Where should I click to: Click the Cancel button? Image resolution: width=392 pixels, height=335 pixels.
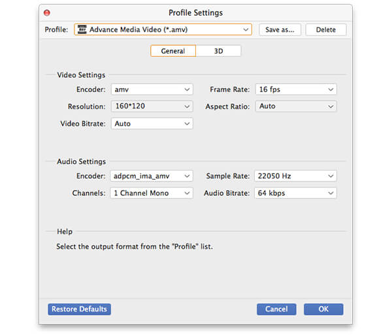(x=276, y=310)
